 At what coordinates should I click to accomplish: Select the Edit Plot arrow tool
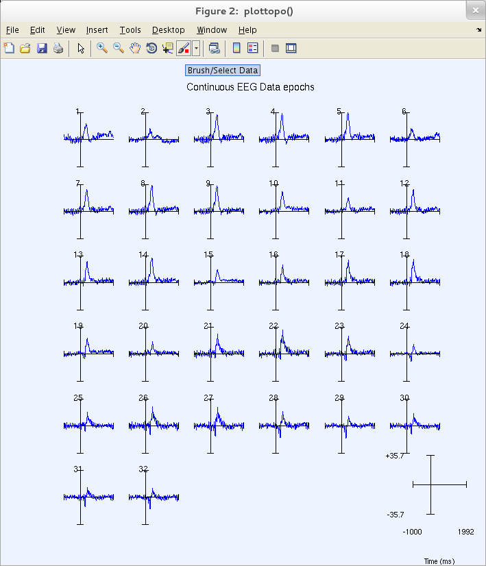pyautogui.click(x=81, y=48)
